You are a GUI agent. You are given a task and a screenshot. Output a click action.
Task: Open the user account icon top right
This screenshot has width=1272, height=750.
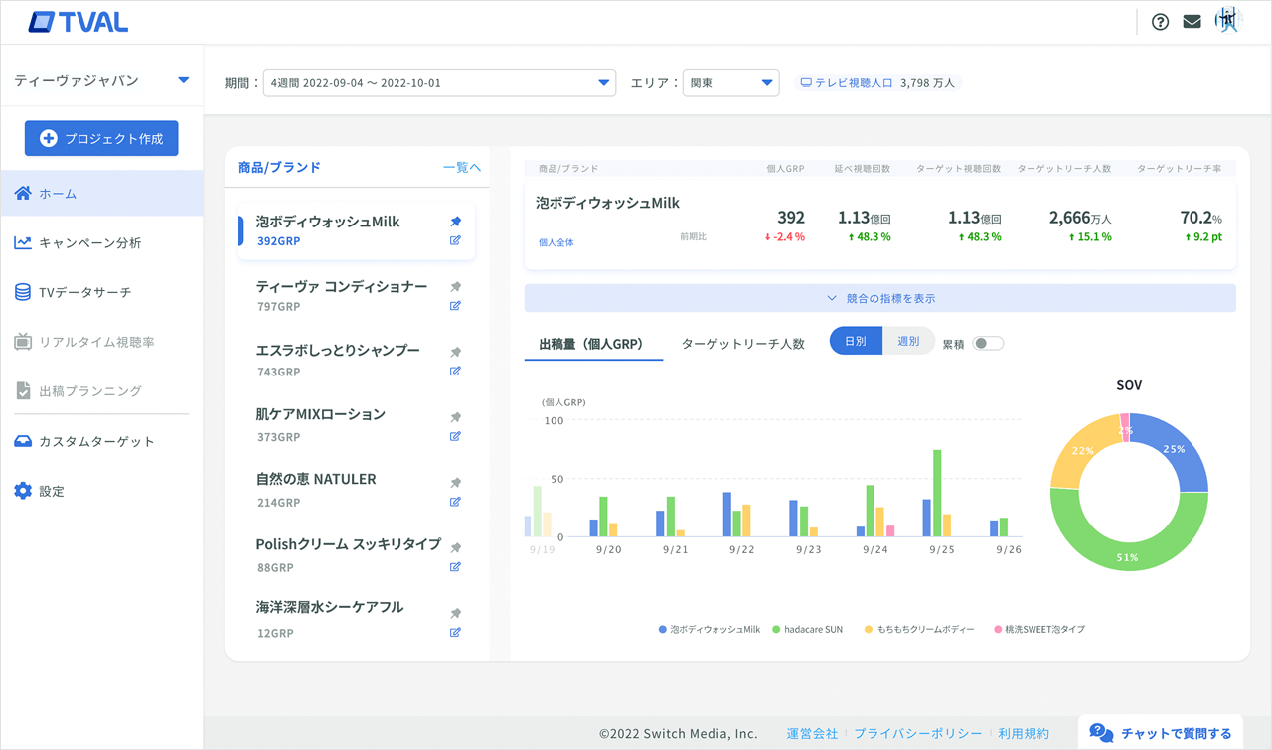[1227, 20]
